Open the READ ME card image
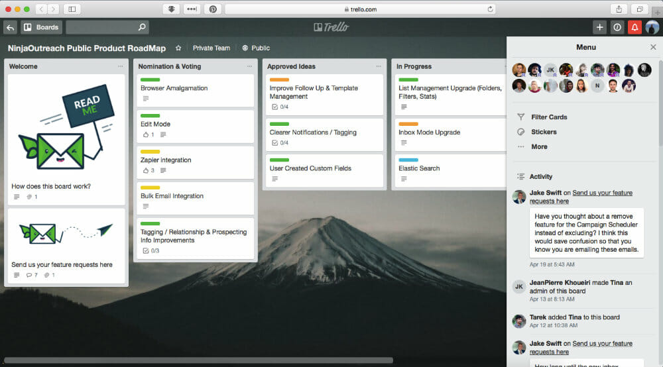 click(66, 127)
